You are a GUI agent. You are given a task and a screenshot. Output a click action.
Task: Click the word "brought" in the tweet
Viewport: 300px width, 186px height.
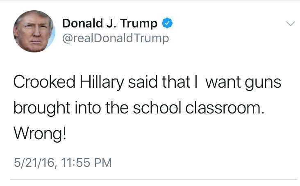(42, 109)
